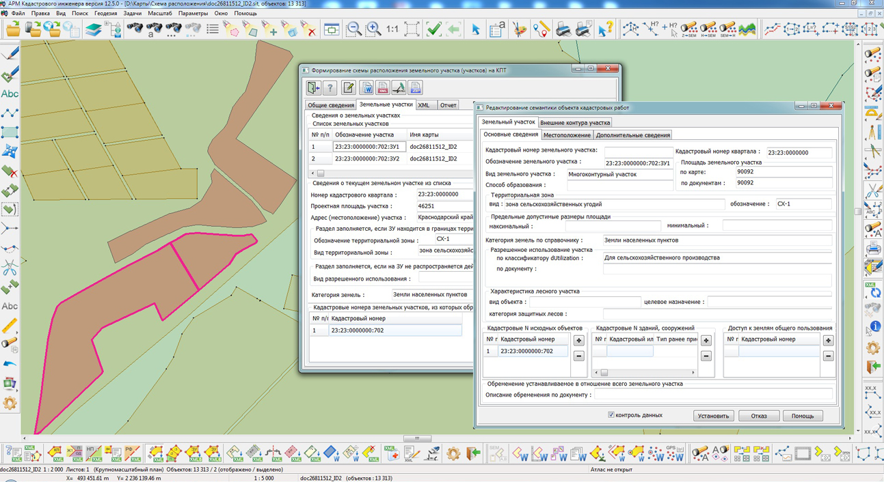Open the 'Внешние контура участка' tab

pos(575,123)
